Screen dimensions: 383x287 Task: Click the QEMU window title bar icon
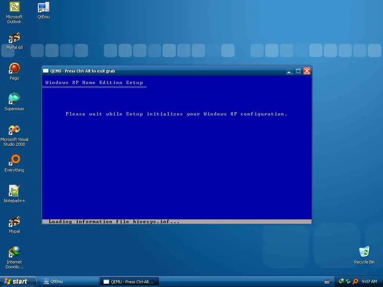pos(46,71)
